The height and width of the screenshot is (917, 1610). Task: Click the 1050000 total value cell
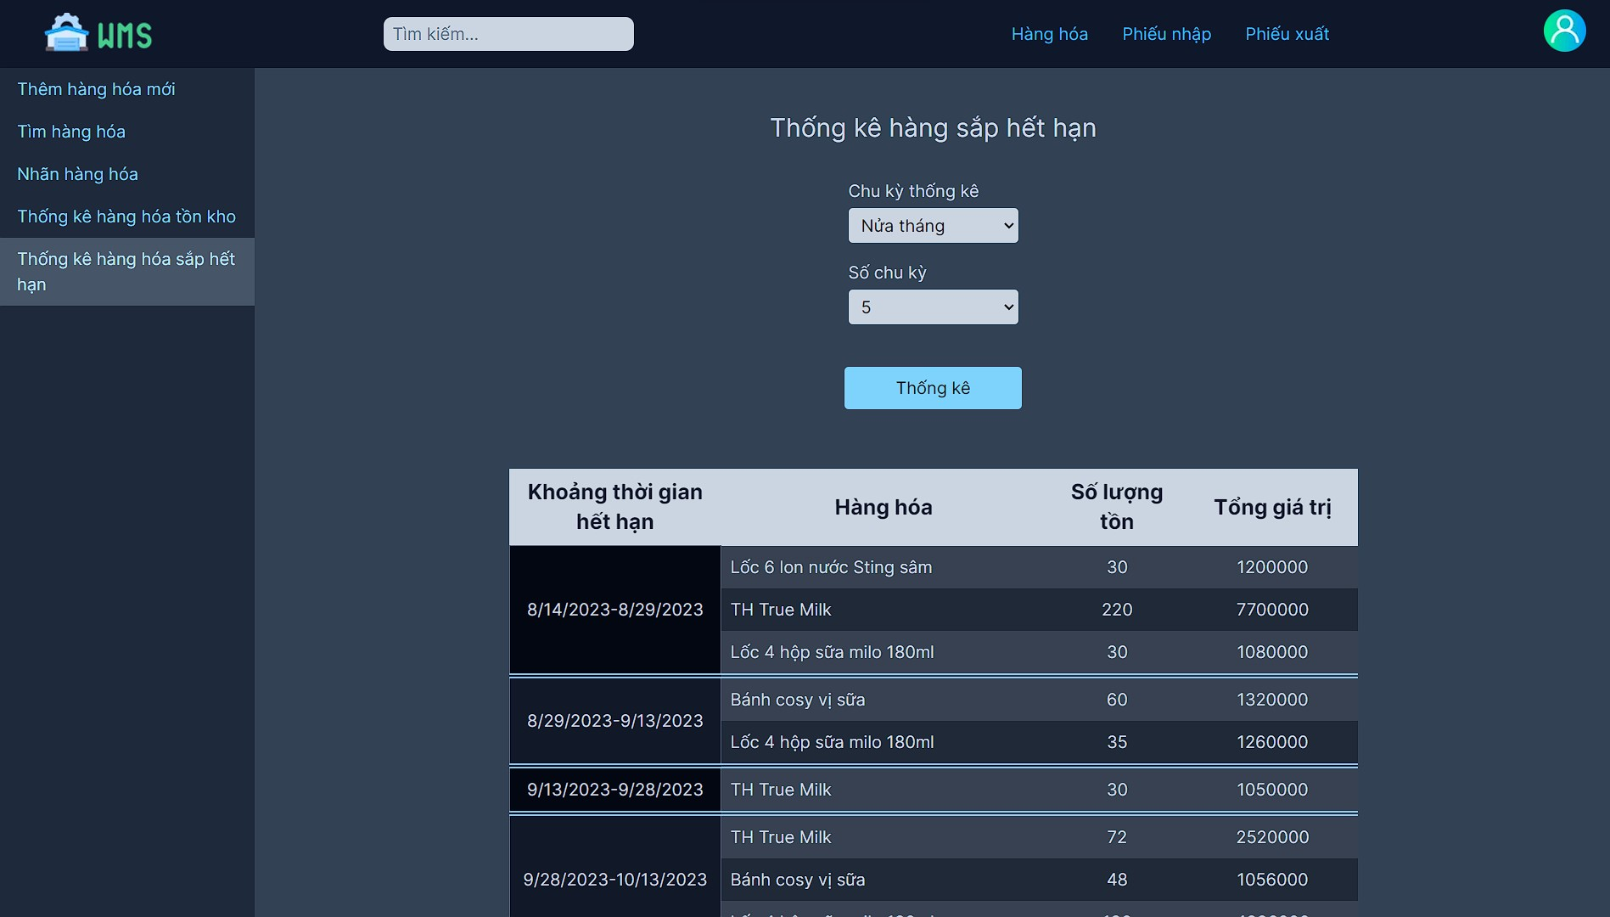(1272, 790)
